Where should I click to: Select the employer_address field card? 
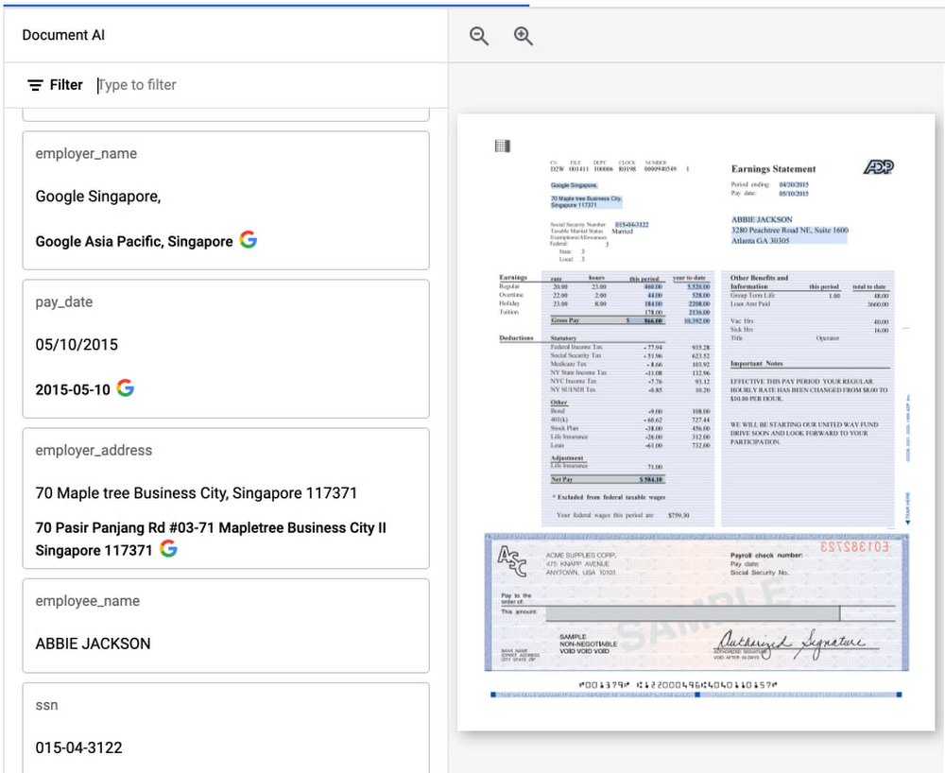tap(226, 498)
